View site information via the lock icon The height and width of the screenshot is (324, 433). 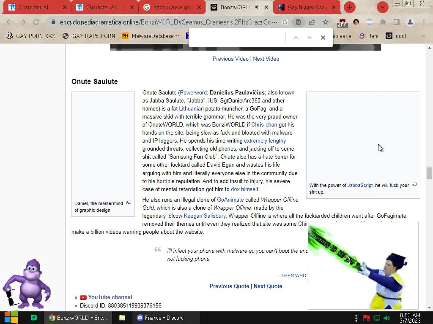53,22
